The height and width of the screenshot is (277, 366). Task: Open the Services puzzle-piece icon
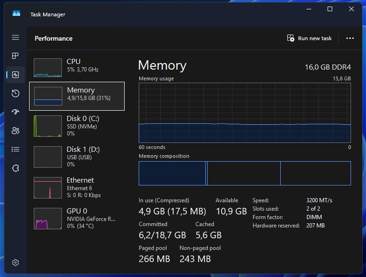(x=15, y=168)
